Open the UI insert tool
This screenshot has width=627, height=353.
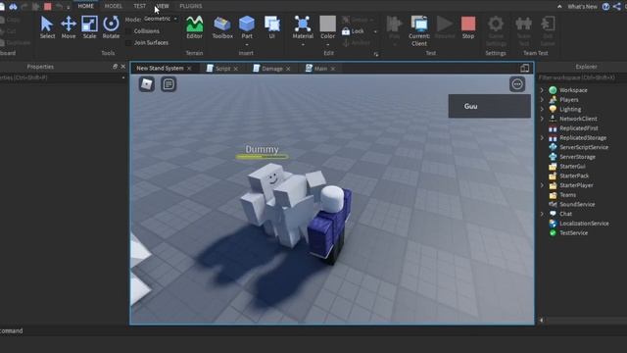[x=272, y=27]
